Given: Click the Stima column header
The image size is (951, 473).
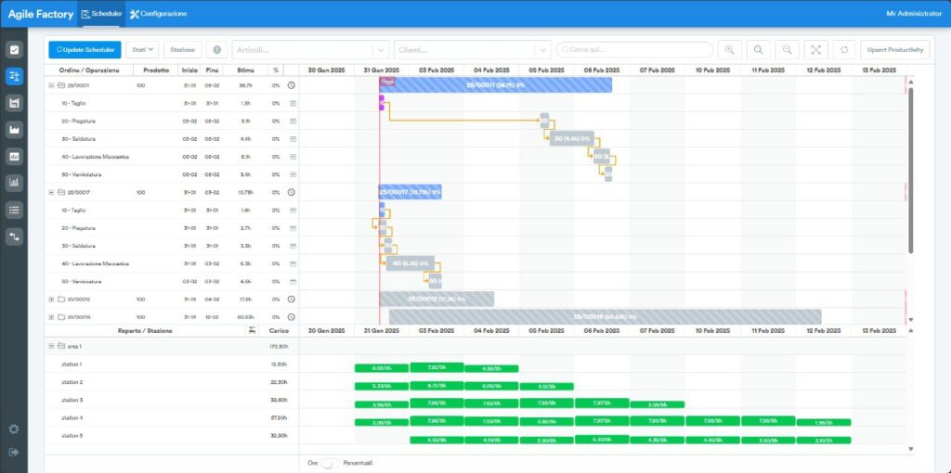Looking at the screenshot, I should [245, 70].
